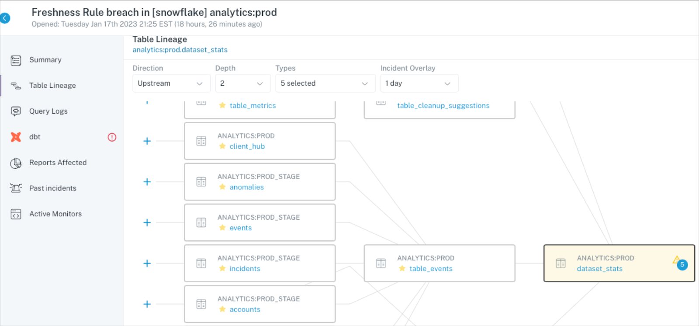
Task: Click the table icon in client_hub node
Action: click(x=201, y=141)
